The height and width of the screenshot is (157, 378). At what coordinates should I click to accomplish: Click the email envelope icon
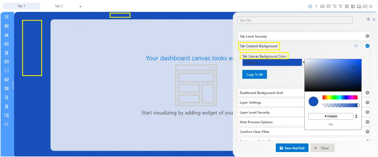click(x=322, y=6)
